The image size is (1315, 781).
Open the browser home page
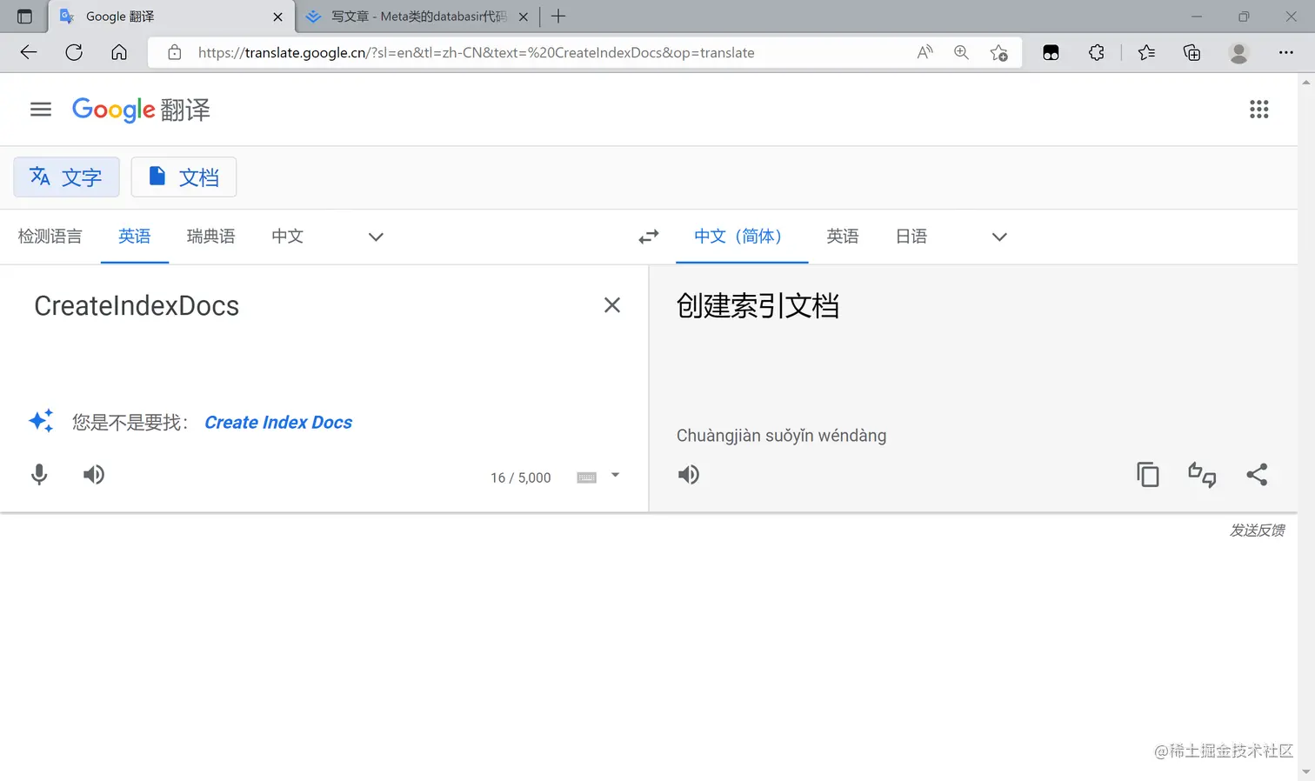119,52
